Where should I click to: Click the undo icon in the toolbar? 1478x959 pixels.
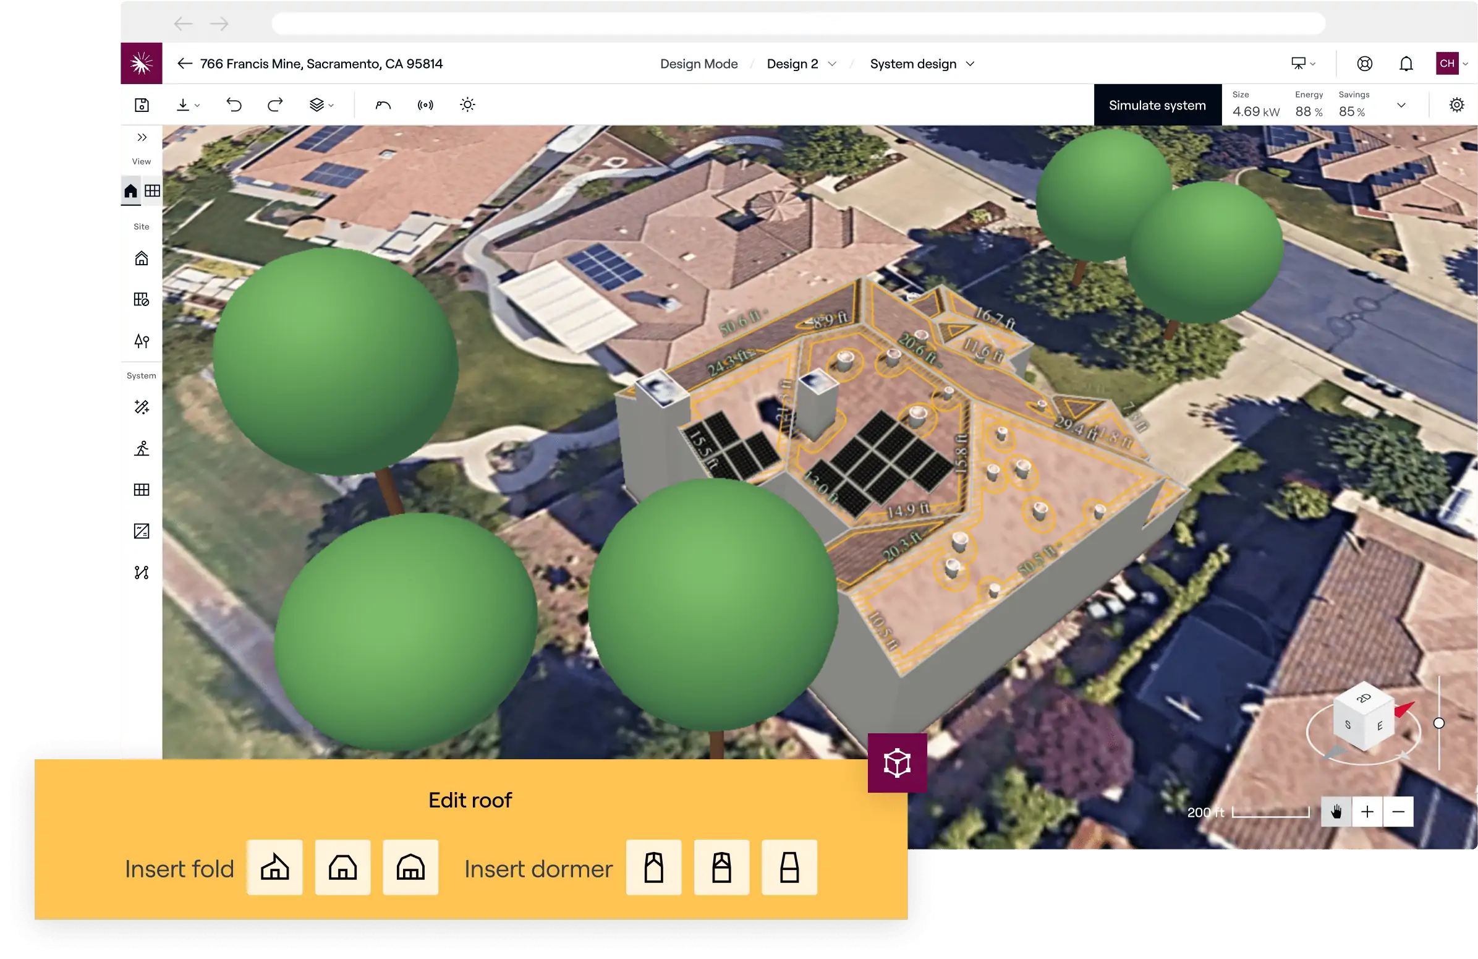coord(234,104)
